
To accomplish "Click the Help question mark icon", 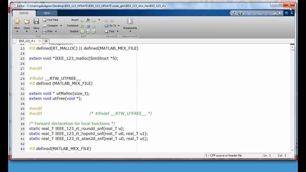I will (x=281, y=13).
